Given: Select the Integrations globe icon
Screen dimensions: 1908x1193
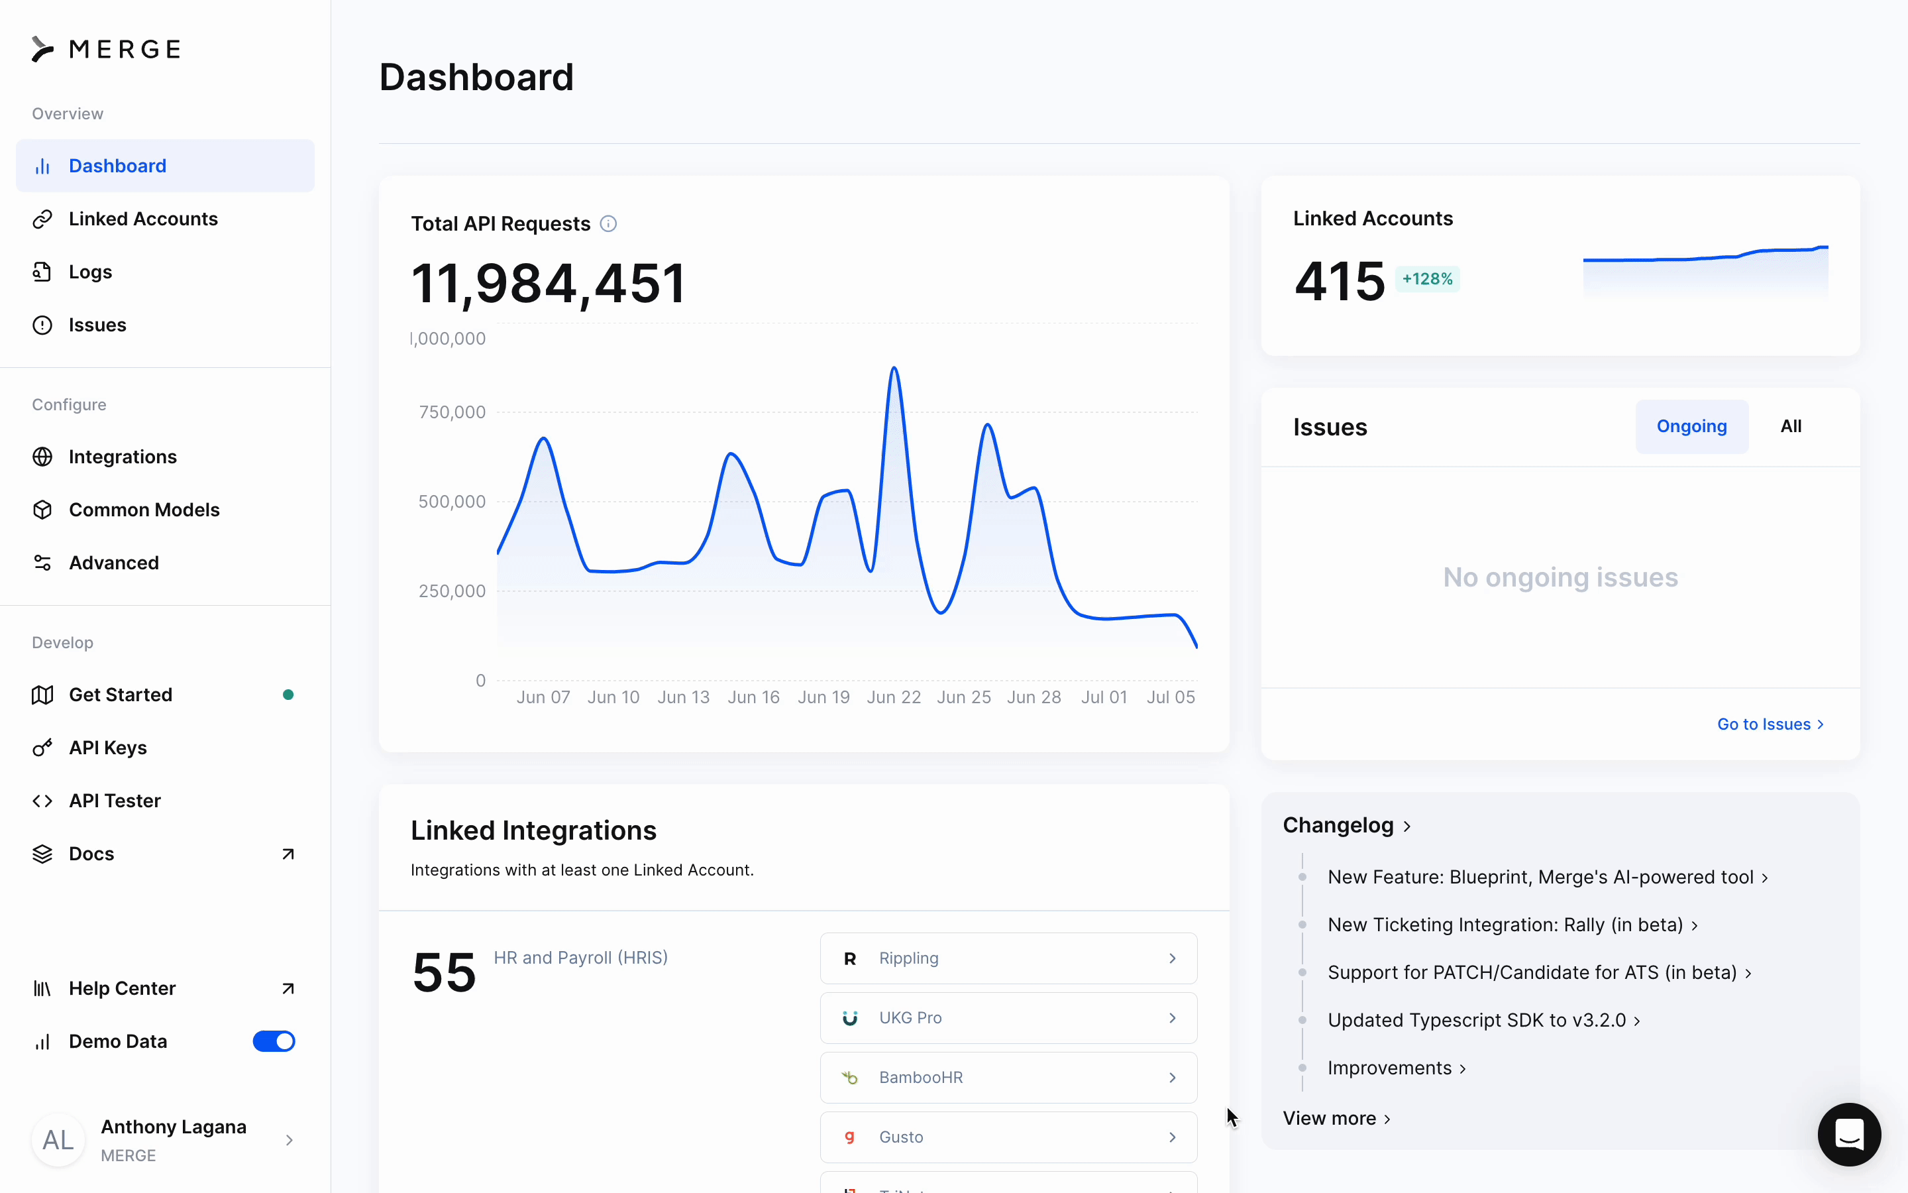Looking at the screenshot, I should 43,457.
